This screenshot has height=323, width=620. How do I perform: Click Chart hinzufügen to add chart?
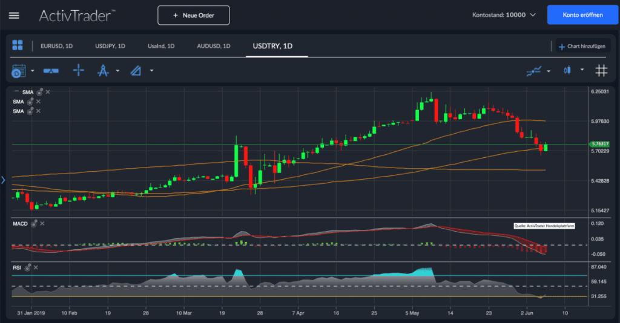582,46
